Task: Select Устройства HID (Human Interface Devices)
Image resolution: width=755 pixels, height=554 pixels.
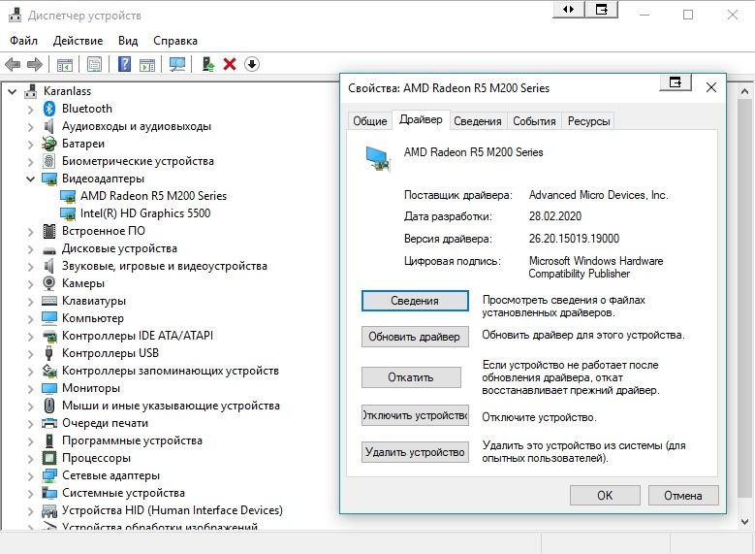Action: coord(172,510)
